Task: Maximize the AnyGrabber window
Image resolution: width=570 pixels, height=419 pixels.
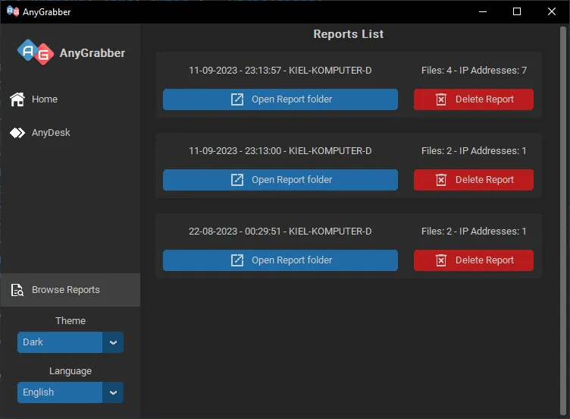Action: (x=517, y=11)
